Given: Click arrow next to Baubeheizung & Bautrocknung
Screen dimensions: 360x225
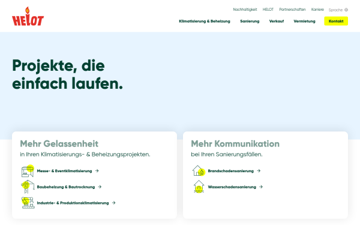Looking at the screenshot, I should [x=100, y=187].
